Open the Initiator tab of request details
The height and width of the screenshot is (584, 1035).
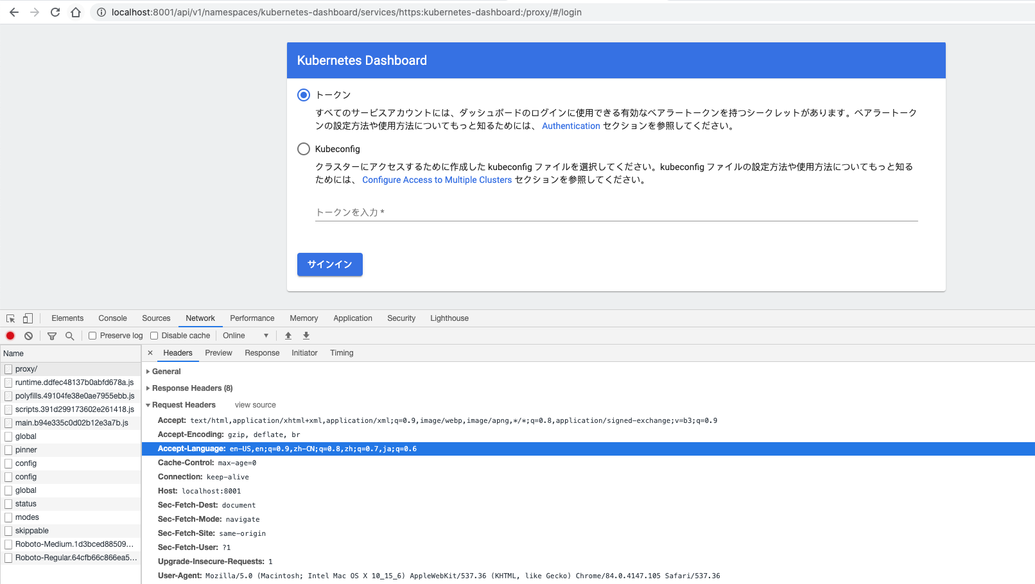tap(304, 353)
